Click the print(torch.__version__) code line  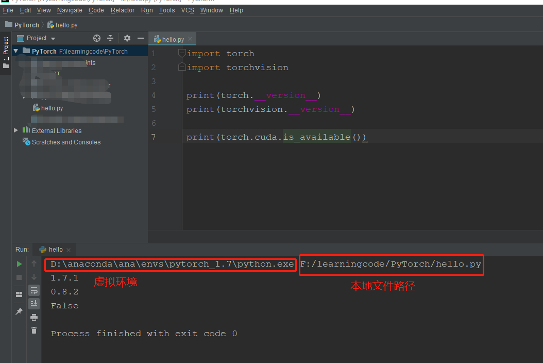pos(253,95)
